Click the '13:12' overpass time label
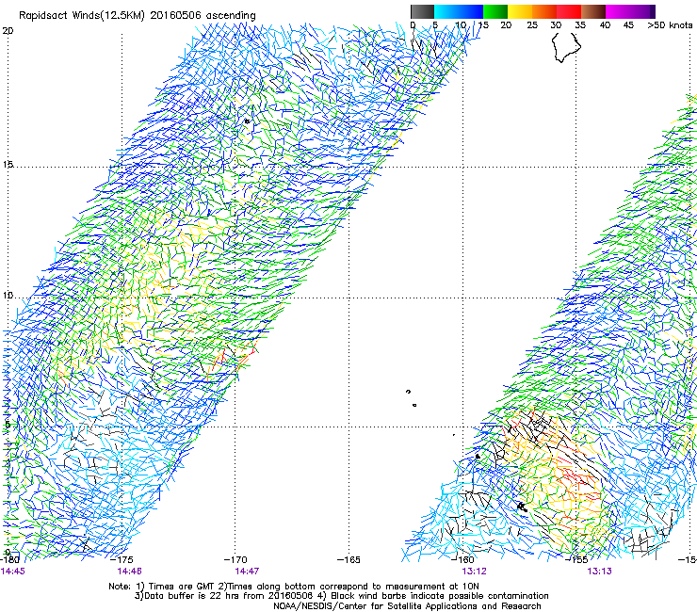The image size is (697, 612). coord(475,572)
